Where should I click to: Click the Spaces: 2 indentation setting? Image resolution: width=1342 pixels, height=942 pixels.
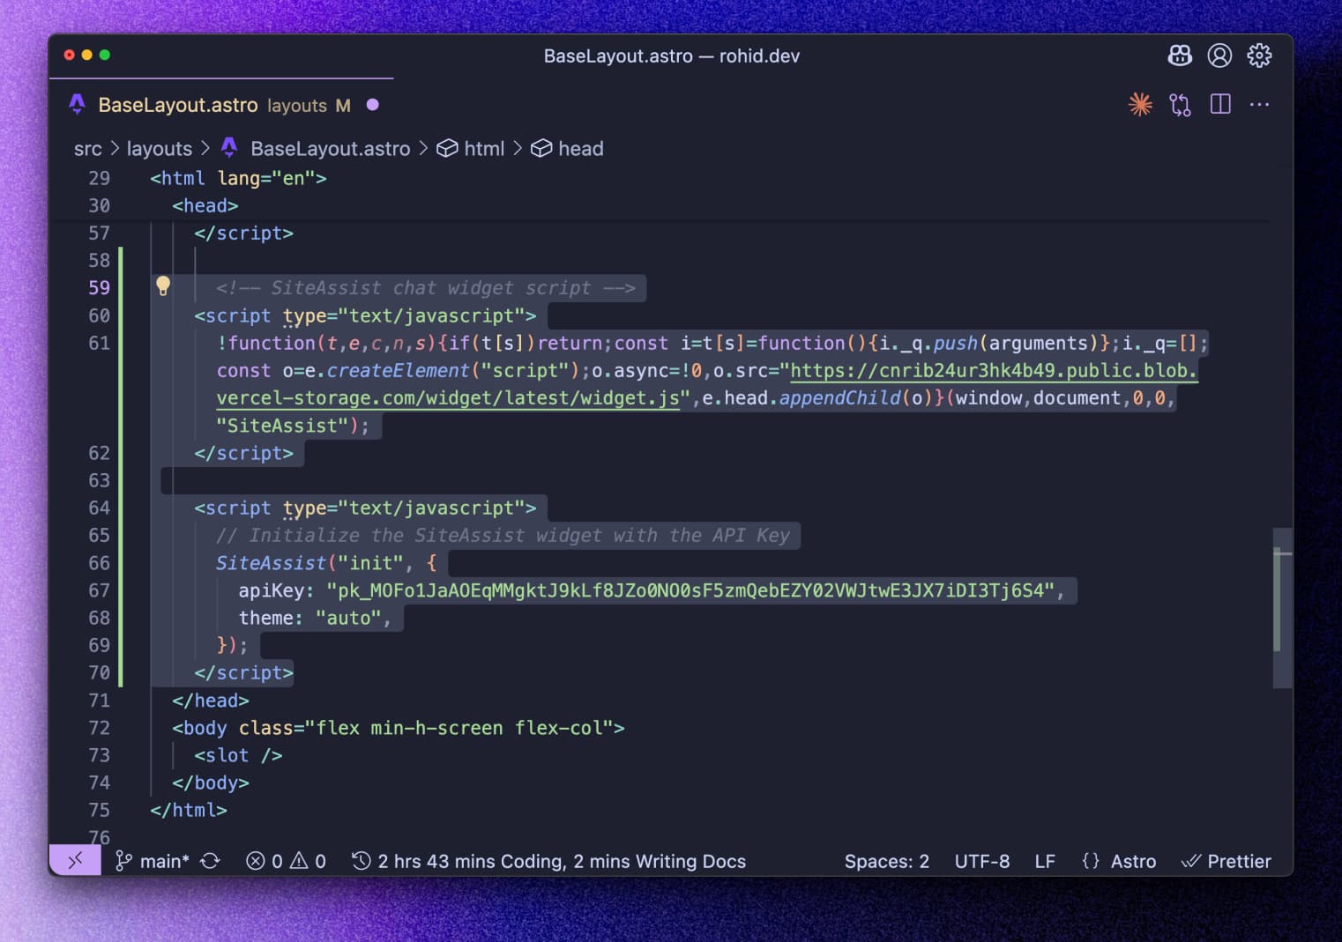[x=886, y=861]
